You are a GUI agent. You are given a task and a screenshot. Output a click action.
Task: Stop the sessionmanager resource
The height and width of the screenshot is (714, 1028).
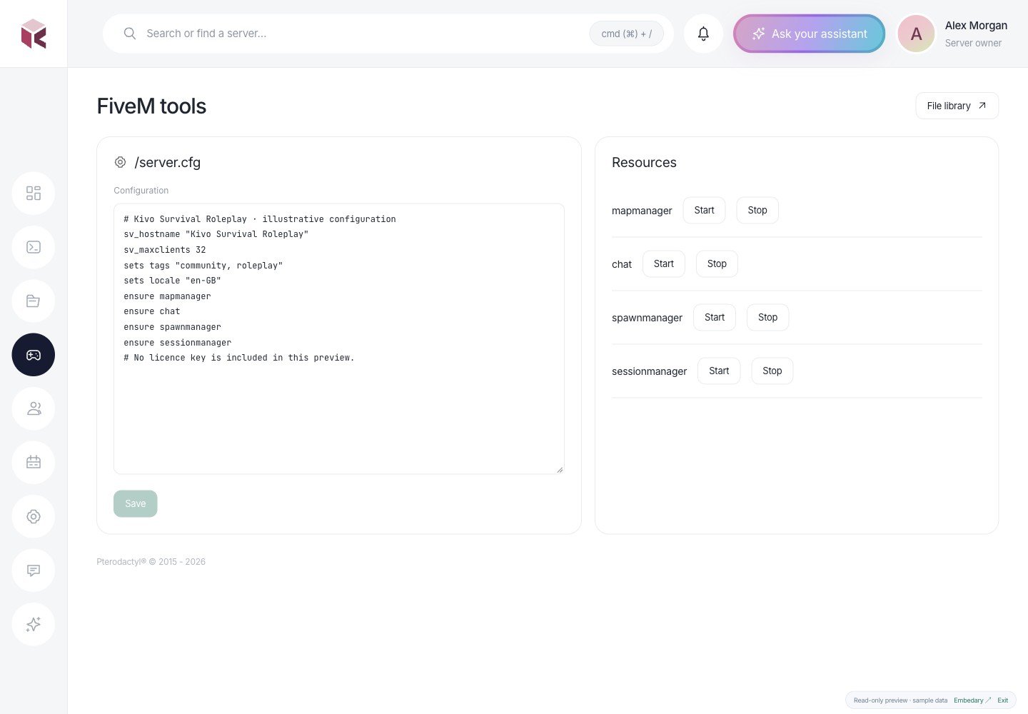772,371
